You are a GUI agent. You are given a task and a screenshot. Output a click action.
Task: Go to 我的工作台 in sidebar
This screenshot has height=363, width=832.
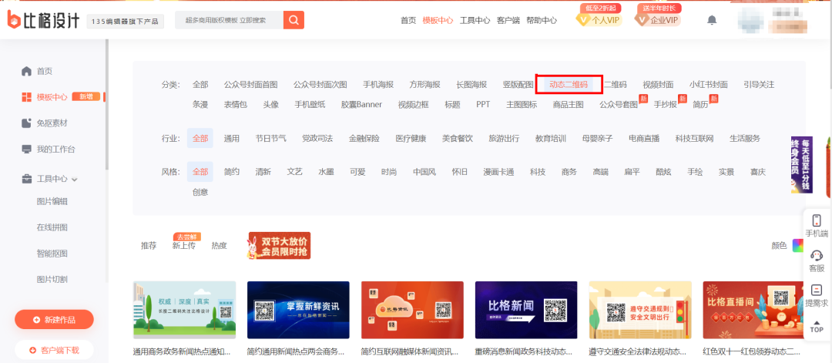[55, 149]
